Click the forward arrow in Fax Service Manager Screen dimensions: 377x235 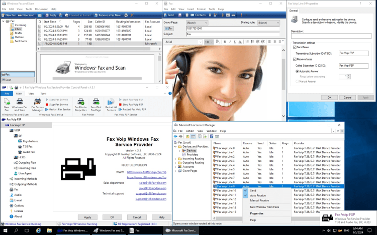(x=180, y=137)
